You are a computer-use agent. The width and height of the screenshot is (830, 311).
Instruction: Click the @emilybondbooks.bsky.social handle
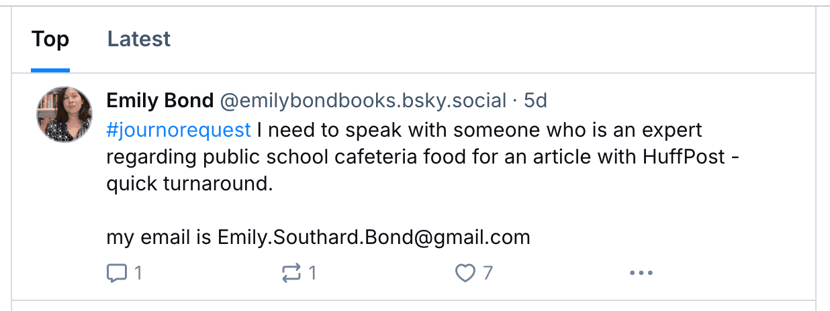363,101
